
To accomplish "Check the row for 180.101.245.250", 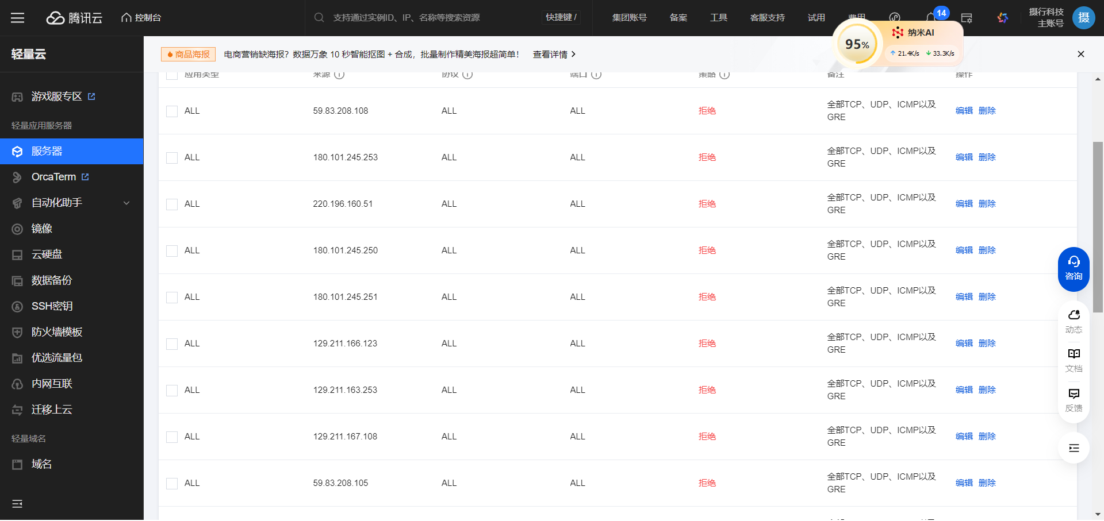I will point(172,251).
